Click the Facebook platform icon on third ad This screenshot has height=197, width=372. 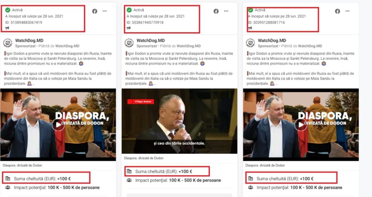pos(337,11)
